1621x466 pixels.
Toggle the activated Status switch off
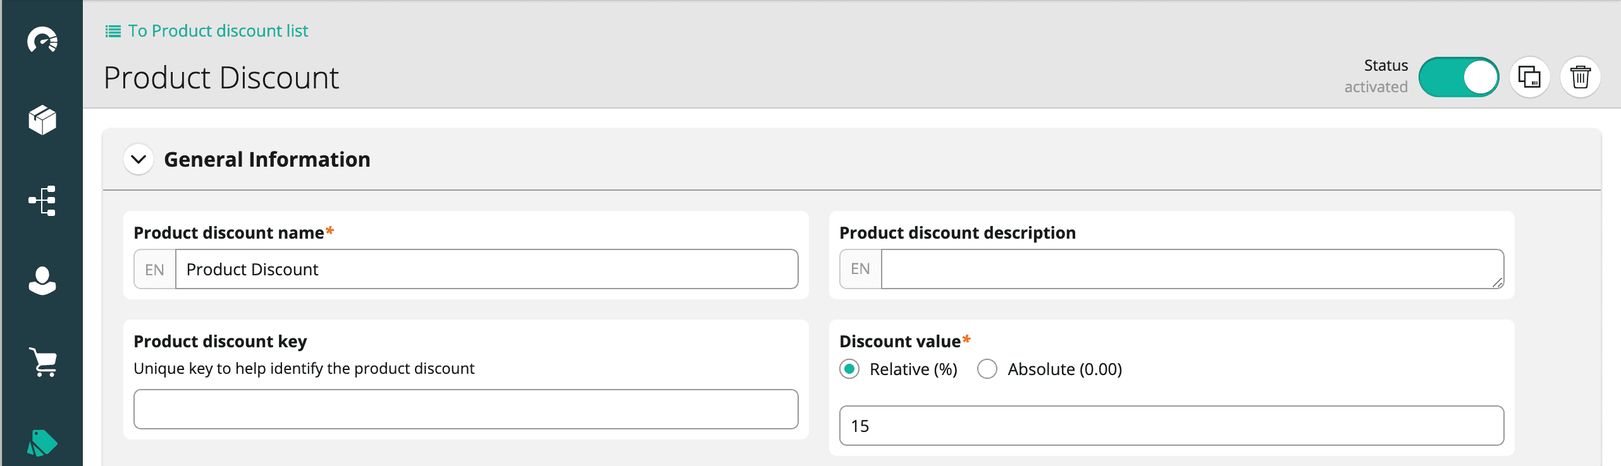tap(1458, 78)
